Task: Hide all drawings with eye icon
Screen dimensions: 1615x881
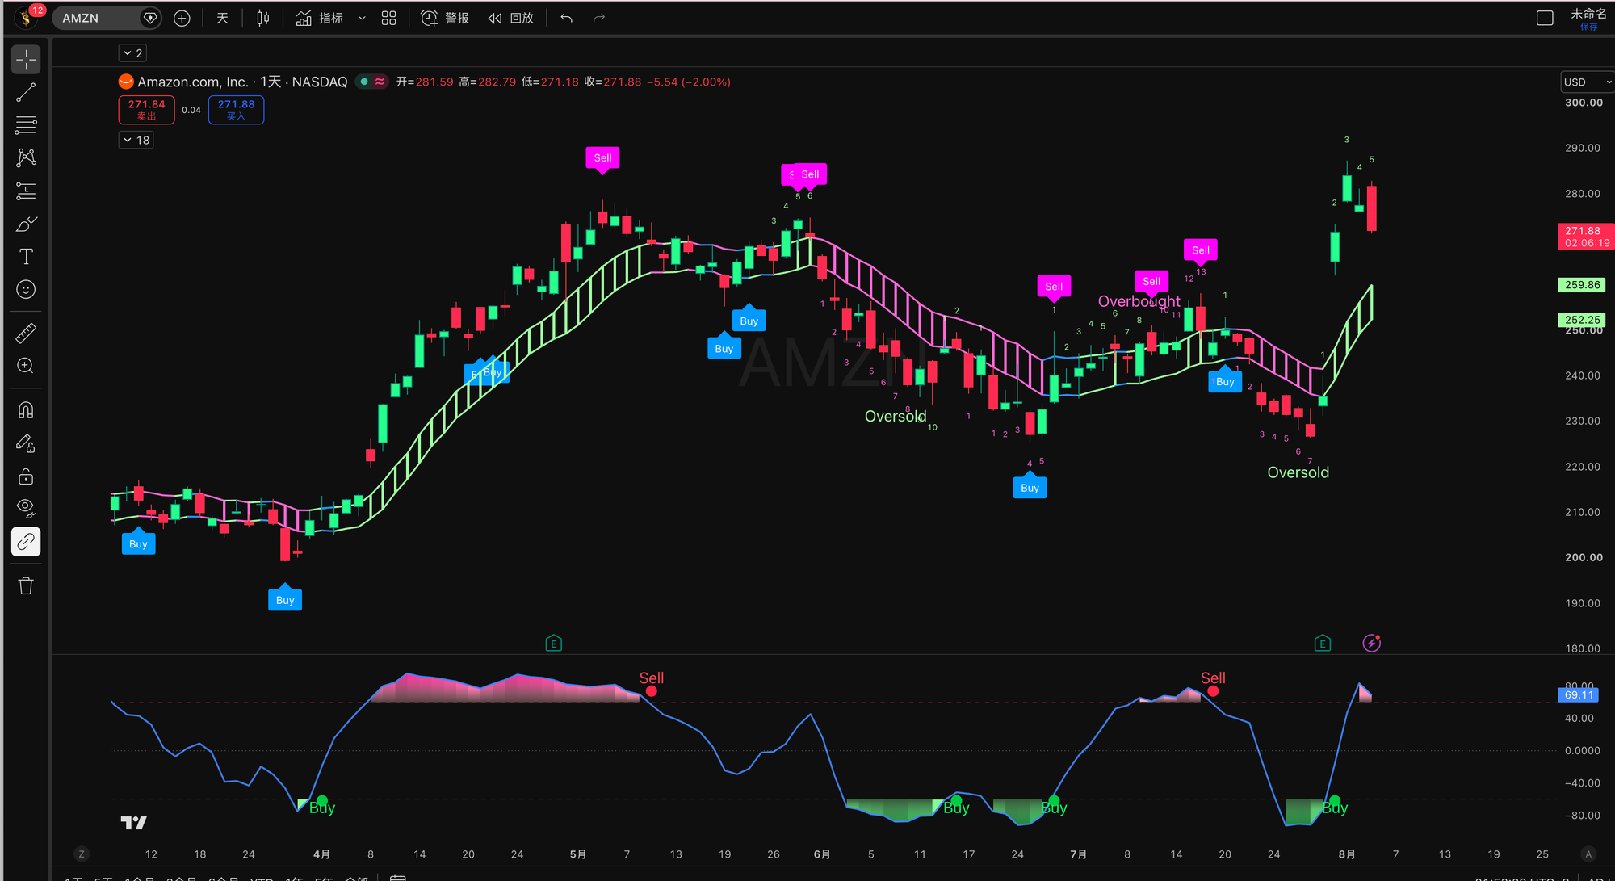Action: pyautogui.click(x=26, y=509)
